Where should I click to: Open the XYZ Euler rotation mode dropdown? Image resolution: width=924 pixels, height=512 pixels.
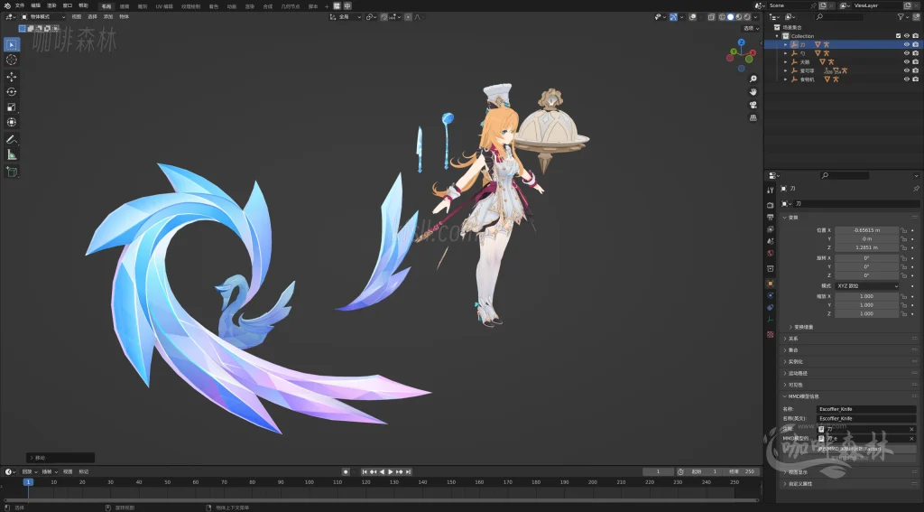(867, 286)
